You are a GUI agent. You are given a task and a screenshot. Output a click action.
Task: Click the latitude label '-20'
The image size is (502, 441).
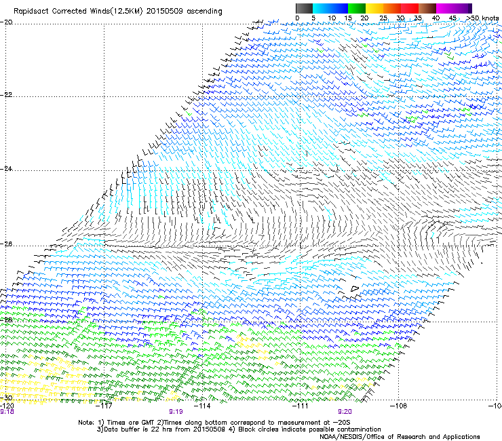tap(6, 22)
